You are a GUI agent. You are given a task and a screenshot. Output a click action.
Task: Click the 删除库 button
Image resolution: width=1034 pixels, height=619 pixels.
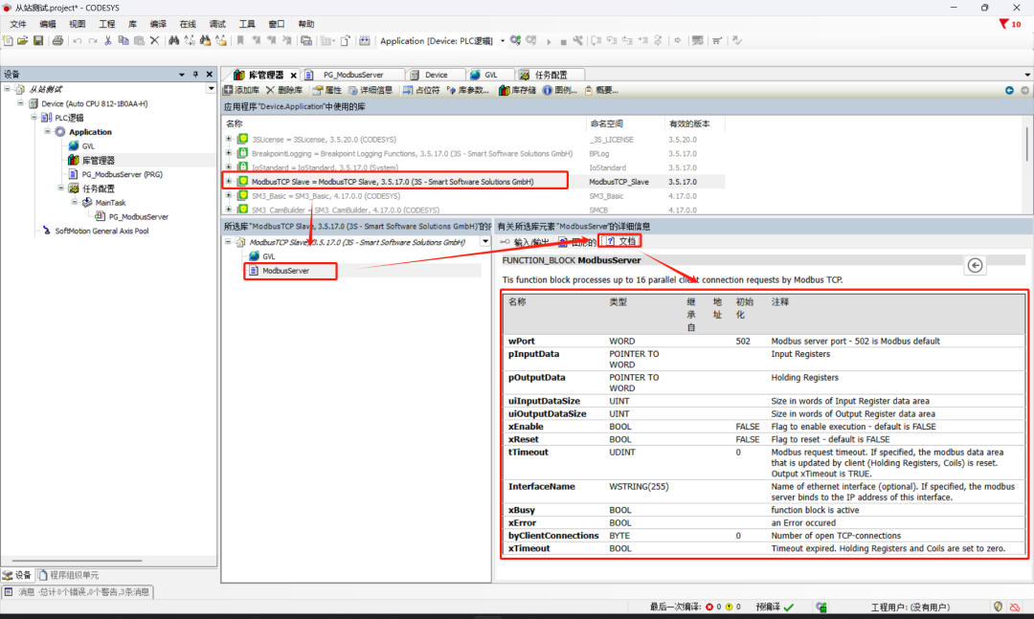(x=284, y=90)
